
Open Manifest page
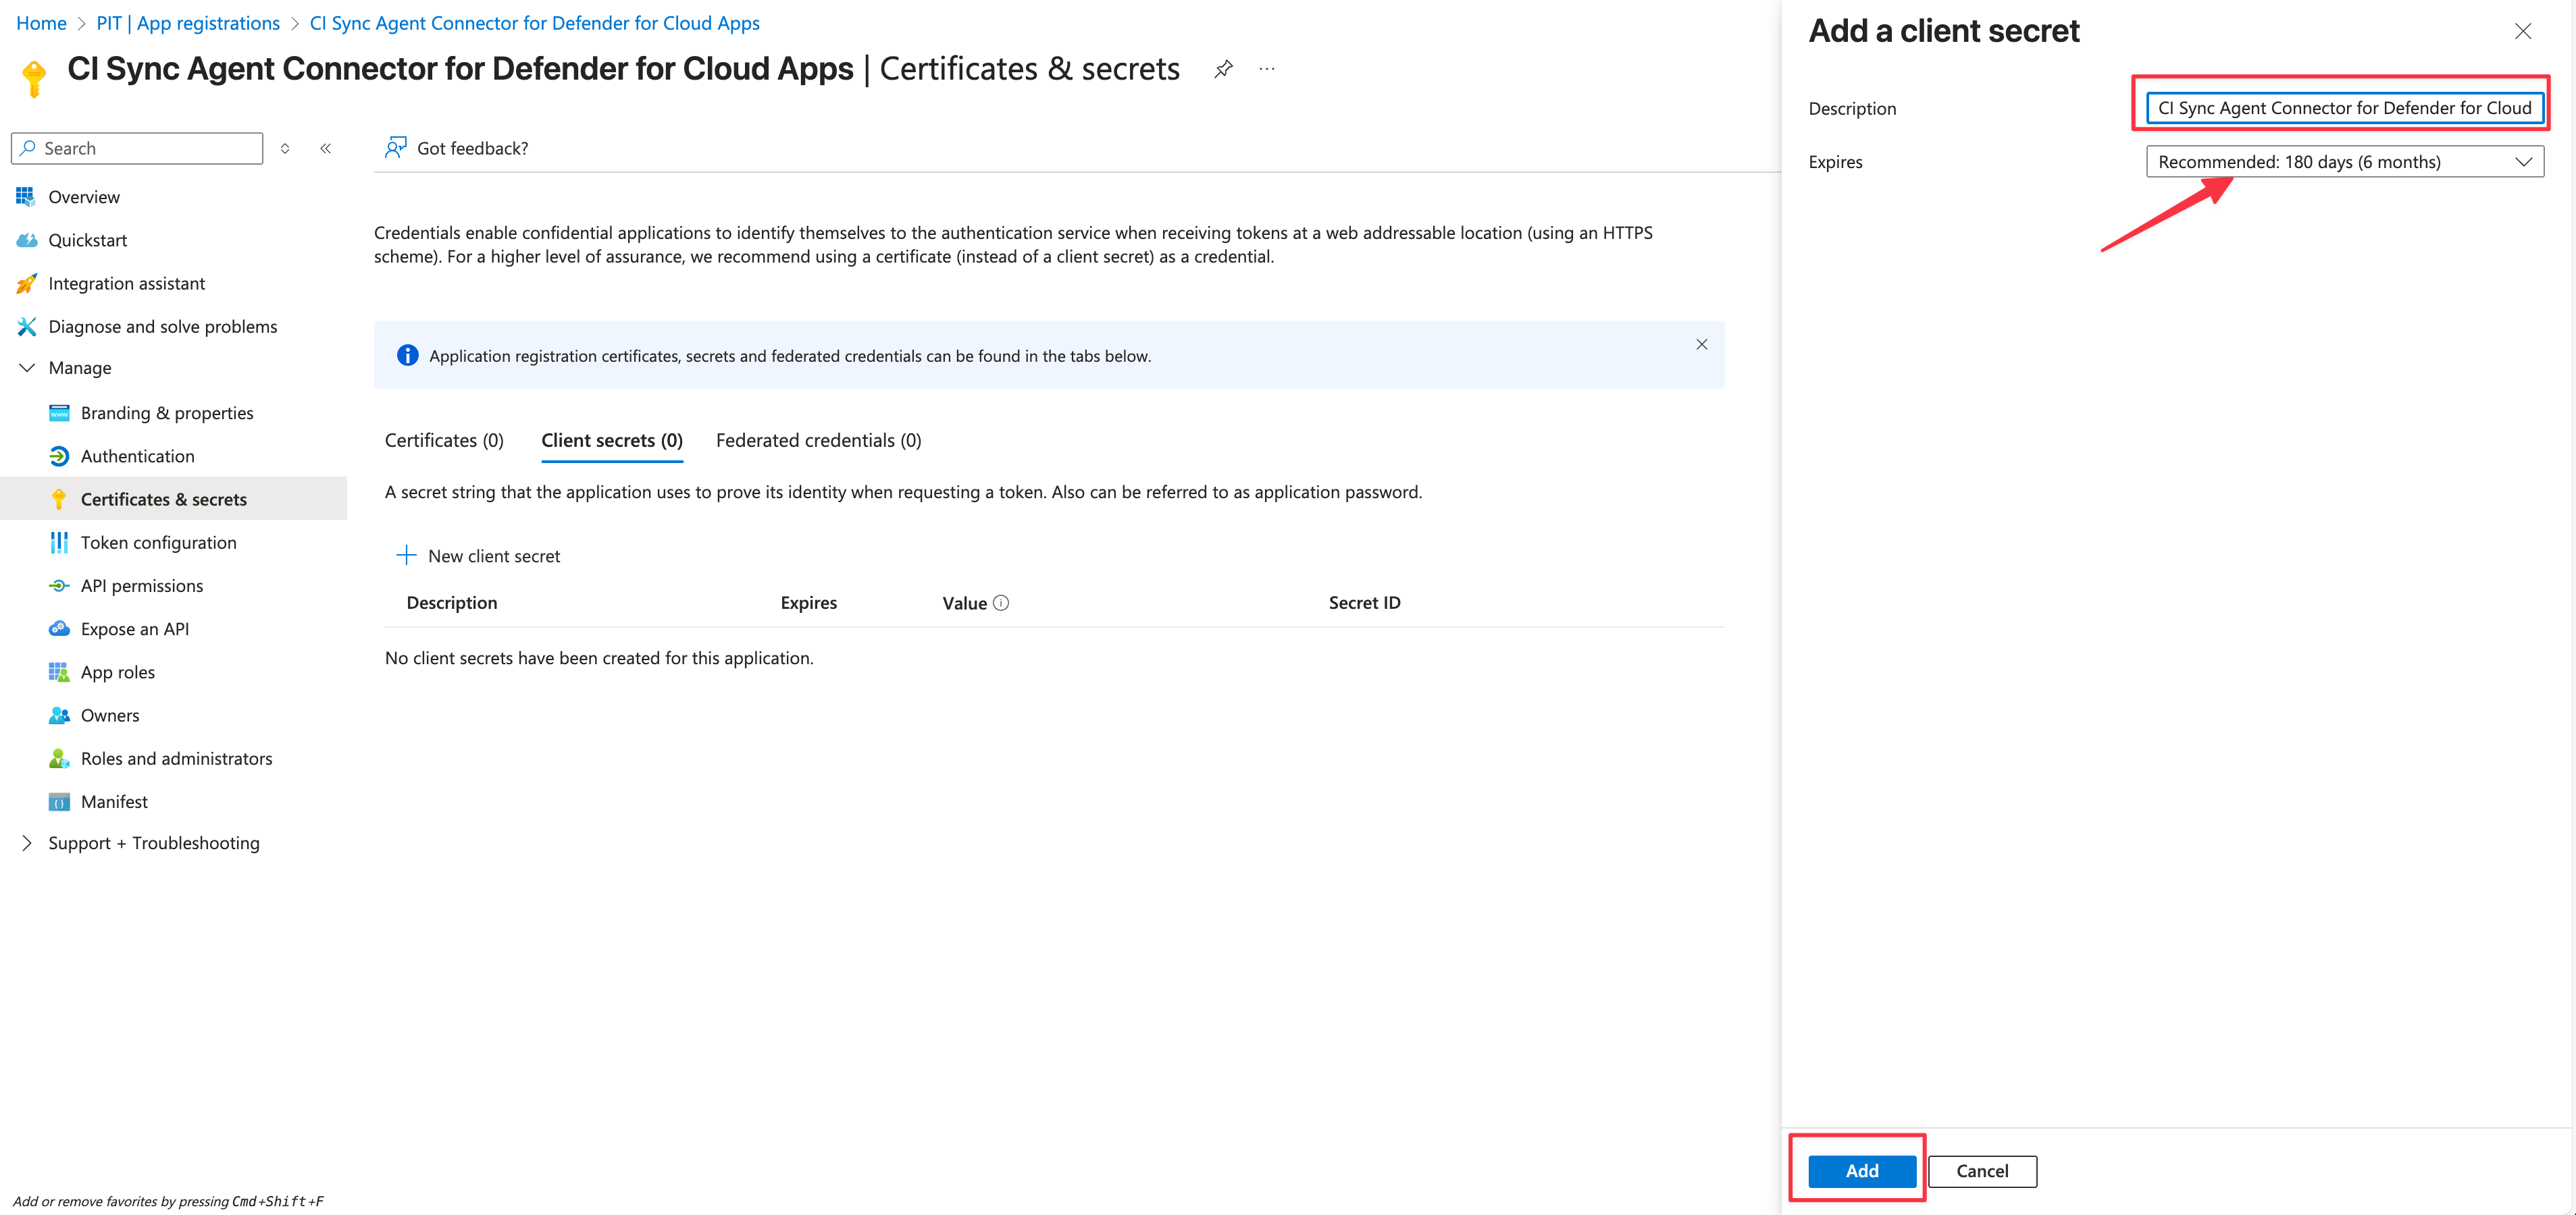pyautogui.click(x=114, y=801)
